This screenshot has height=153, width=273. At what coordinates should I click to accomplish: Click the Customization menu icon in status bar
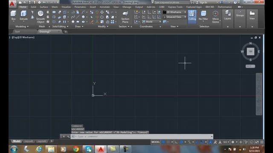(262, 142)
